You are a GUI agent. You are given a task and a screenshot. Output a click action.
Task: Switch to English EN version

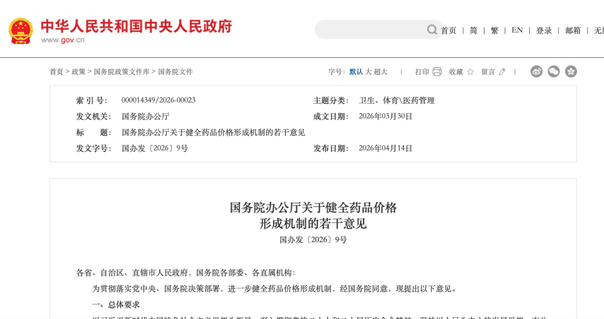(517, 30)
